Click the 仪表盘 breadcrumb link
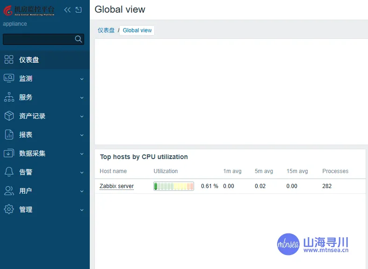 click(106, 30)
